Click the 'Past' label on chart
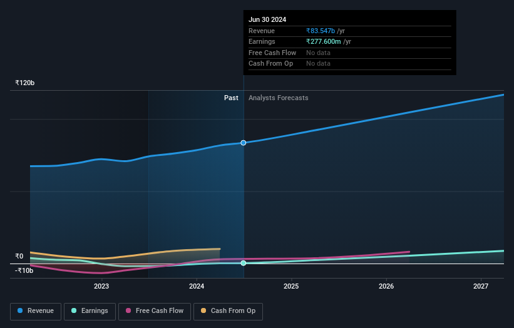Viewport: 514px width, 328px height. click(x=231, y=98)
